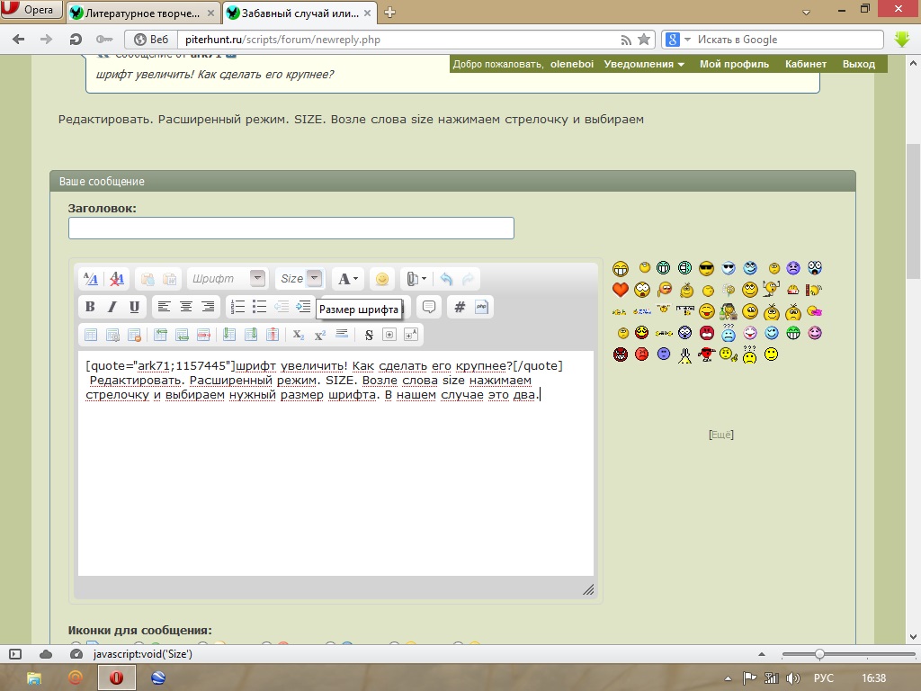Click the undo arrow in the editor toolbar
921x691 pixels.
[446, 279]
